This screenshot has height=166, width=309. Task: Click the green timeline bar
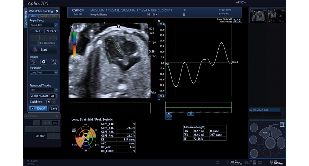[x=198, y=108]
